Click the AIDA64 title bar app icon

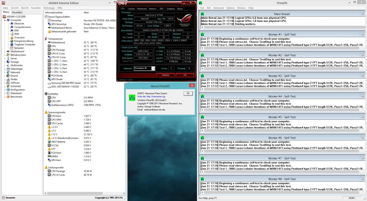(4, 3)
